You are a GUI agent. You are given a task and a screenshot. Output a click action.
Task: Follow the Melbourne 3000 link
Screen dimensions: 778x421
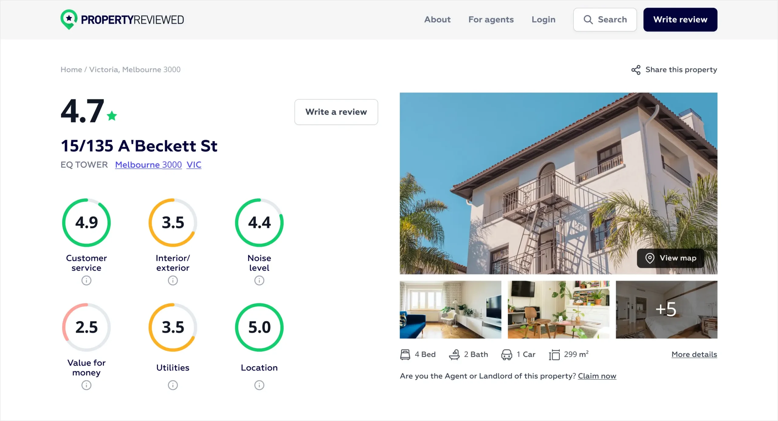(x=148, y=165)
